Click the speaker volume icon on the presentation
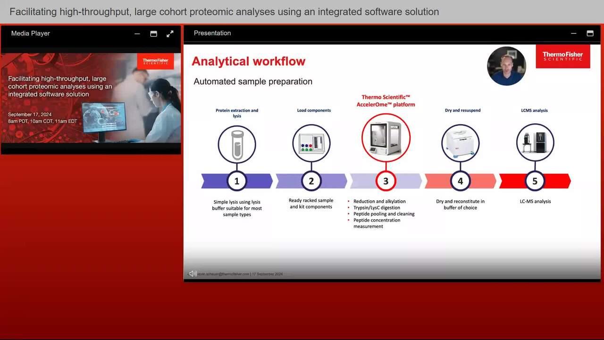This screenshot has width=604, height=340. 193,274
